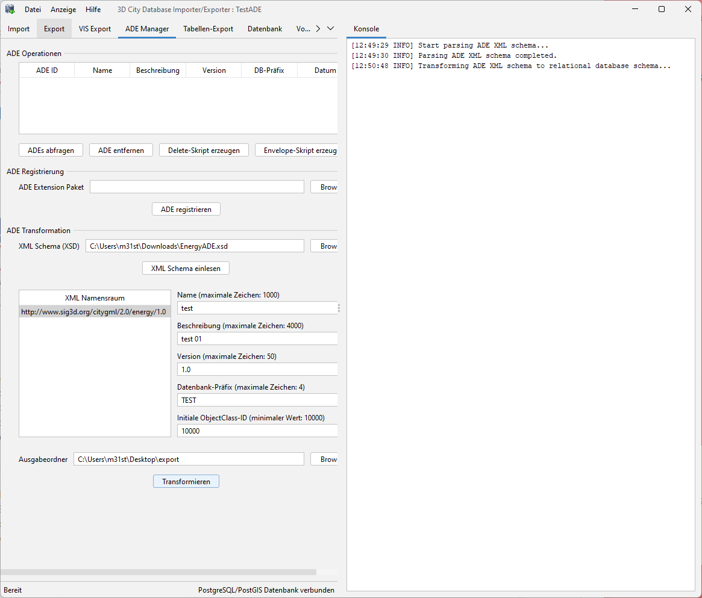Click the ADE entfernen button
This screenshot has height=598, width=702.
[x=121, y=151]
